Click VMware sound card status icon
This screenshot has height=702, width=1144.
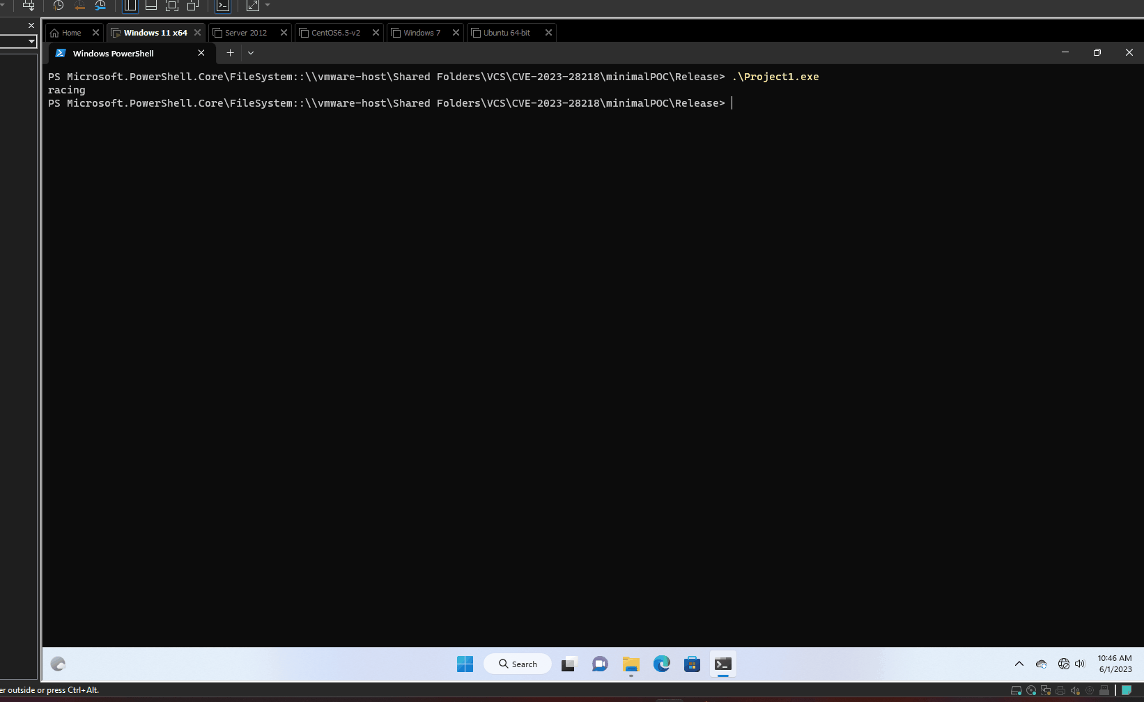pyautogui.click(x=1075, y=691)
